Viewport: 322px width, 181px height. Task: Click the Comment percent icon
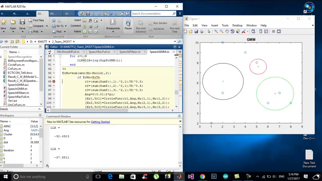click(x=85, y=26)
